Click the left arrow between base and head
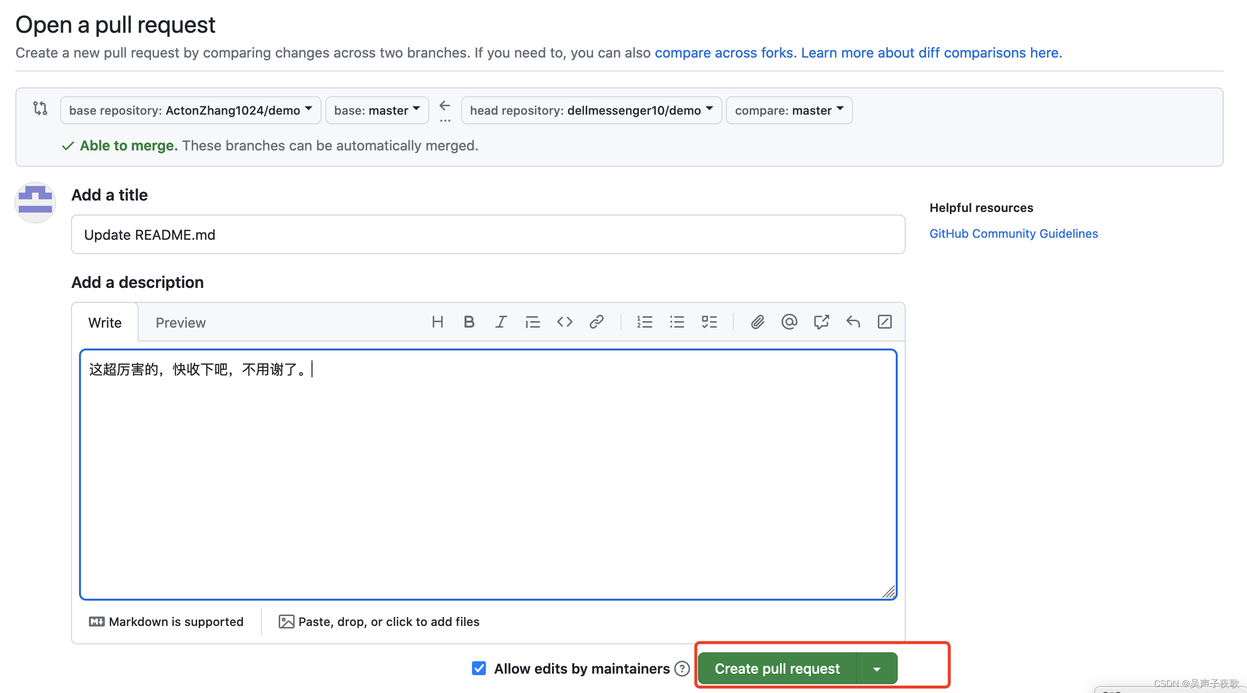The height and width of the screenshot is (693, 1247). 445,105
